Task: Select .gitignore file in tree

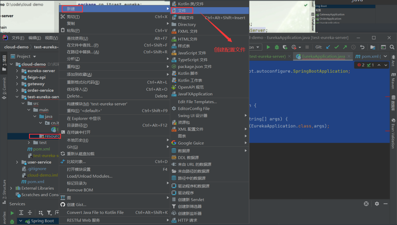Action: click(37, 169)
